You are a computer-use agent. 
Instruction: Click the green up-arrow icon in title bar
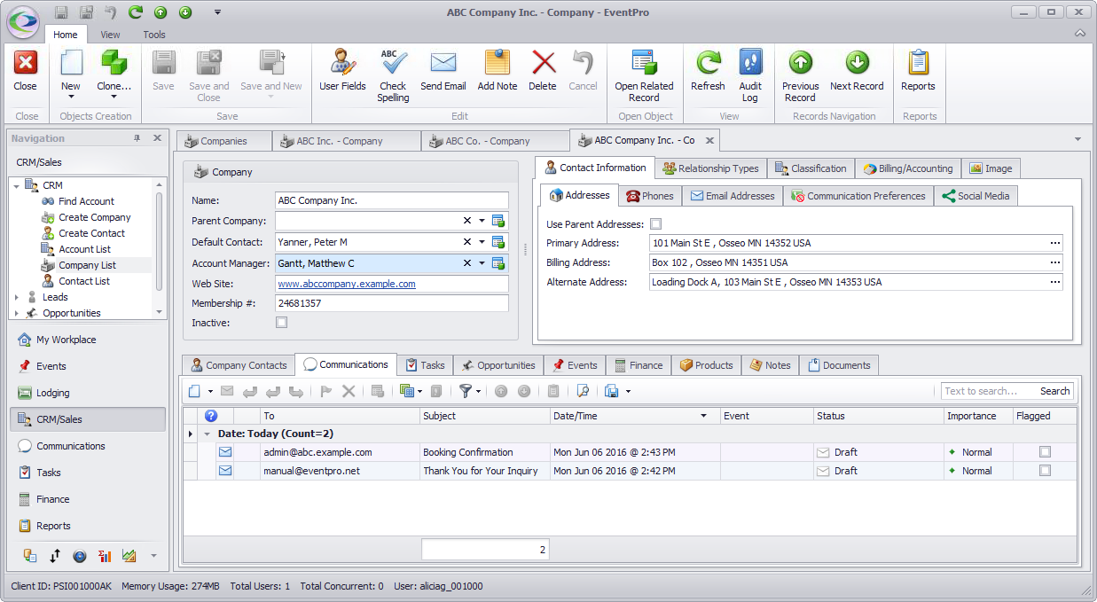pyautogui.click(x=161, y=12)
